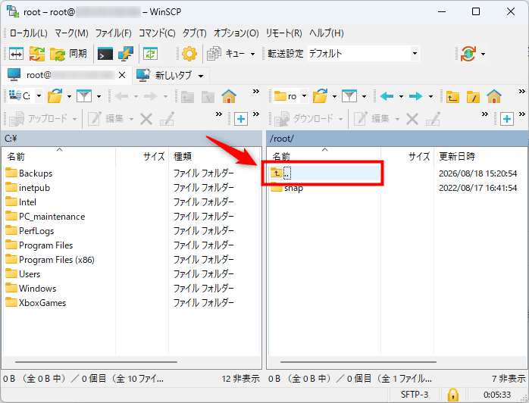Open the タブ(T) menu
This screenshot has height=403, width=529.
click(194, 33)
